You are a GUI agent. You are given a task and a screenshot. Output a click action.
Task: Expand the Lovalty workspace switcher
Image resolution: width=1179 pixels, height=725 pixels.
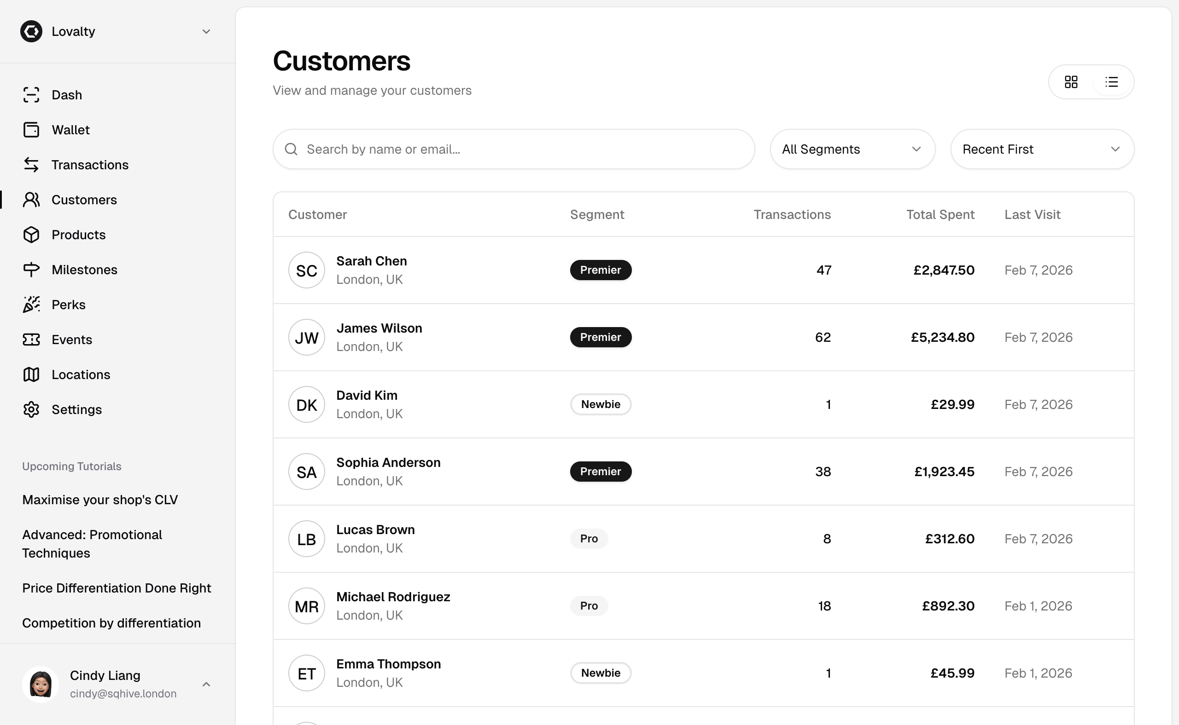[x=206, y=32]
